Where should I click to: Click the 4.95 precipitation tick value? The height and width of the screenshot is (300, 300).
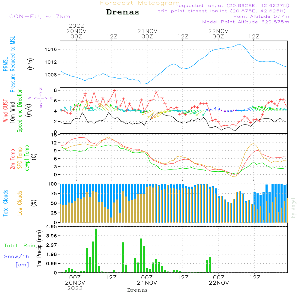52,226
